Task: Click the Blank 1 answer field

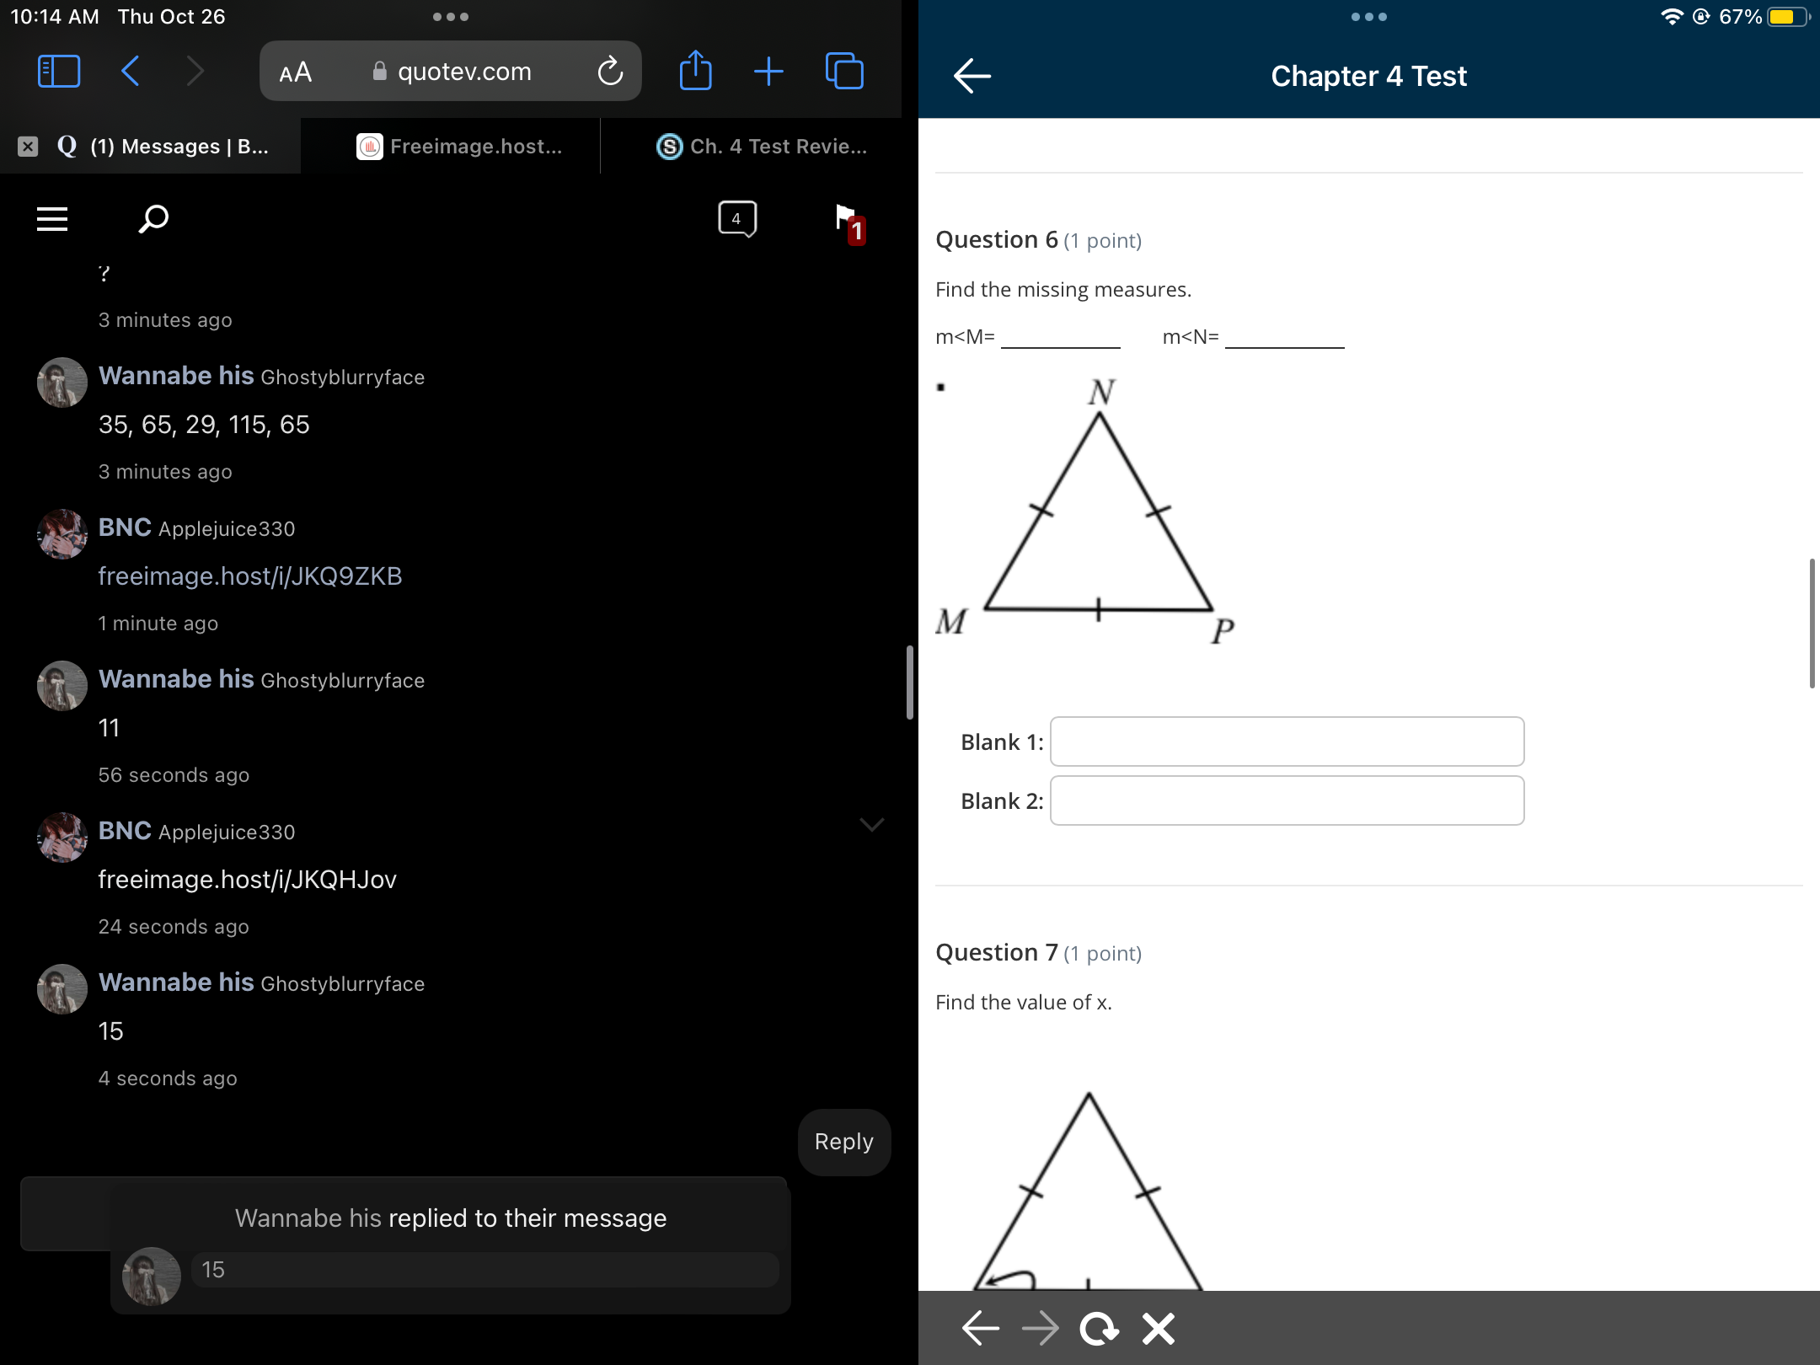Action: pos(1287,741)
